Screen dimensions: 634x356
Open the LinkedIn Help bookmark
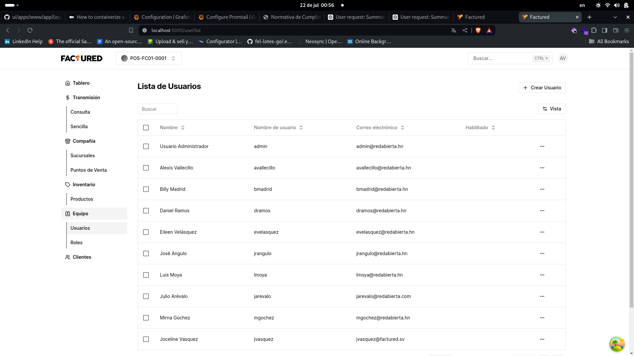[23, 41]
